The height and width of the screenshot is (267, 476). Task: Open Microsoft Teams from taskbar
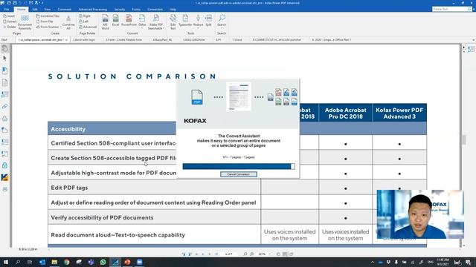click(x=91, y=262)
